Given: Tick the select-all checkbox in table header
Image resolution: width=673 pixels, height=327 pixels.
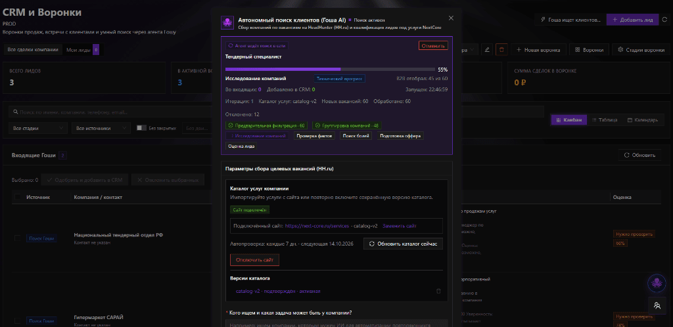Looking at the screenshot, I should click(x=18, y=197).
